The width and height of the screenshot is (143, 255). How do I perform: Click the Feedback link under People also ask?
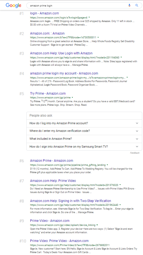[135, 153]
